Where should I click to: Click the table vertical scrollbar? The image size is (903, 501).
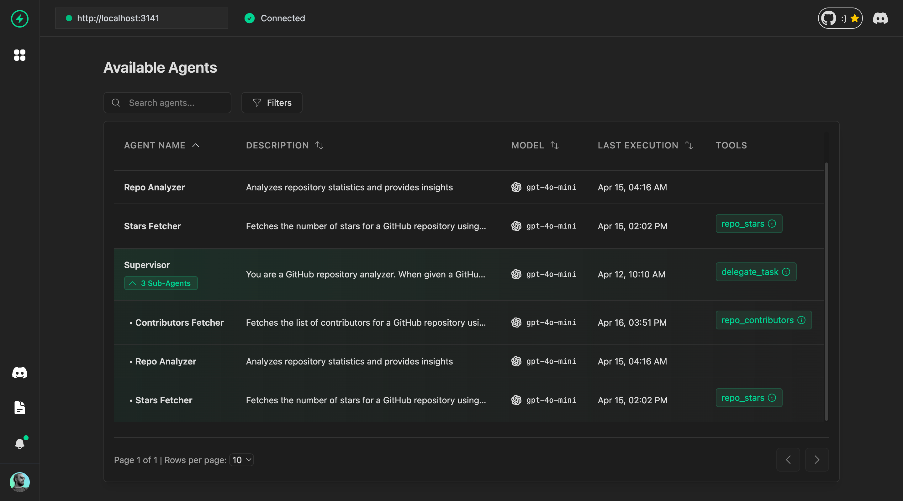tap(826, 291)
